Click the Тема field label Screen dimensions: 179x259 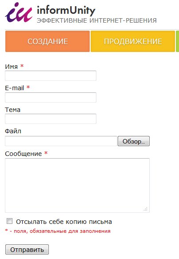[x=13, y=110]
